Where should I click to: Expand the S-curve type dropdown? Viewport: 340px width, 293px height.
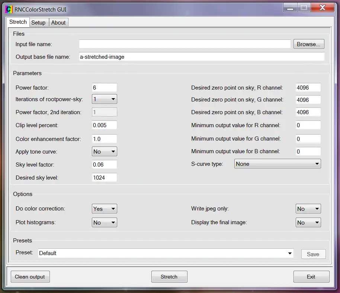coord(278,164)
